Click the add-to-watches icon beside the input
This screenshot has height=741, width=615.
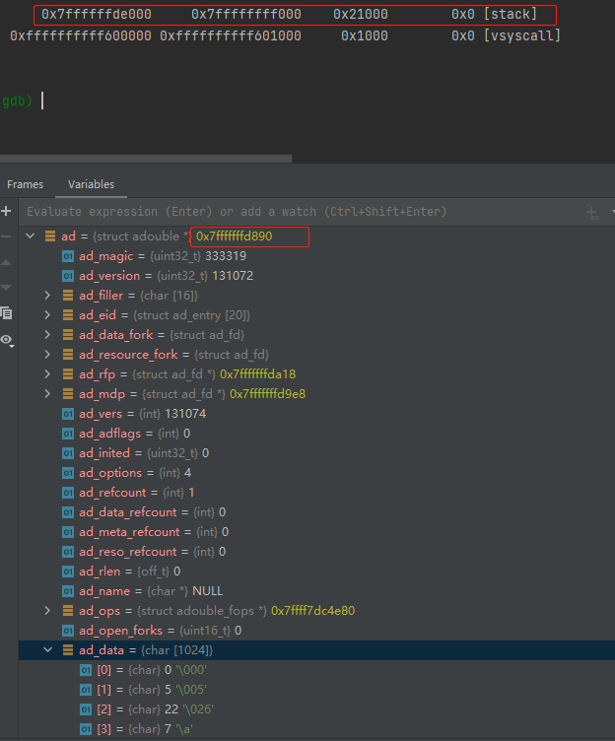pos(592,213)
